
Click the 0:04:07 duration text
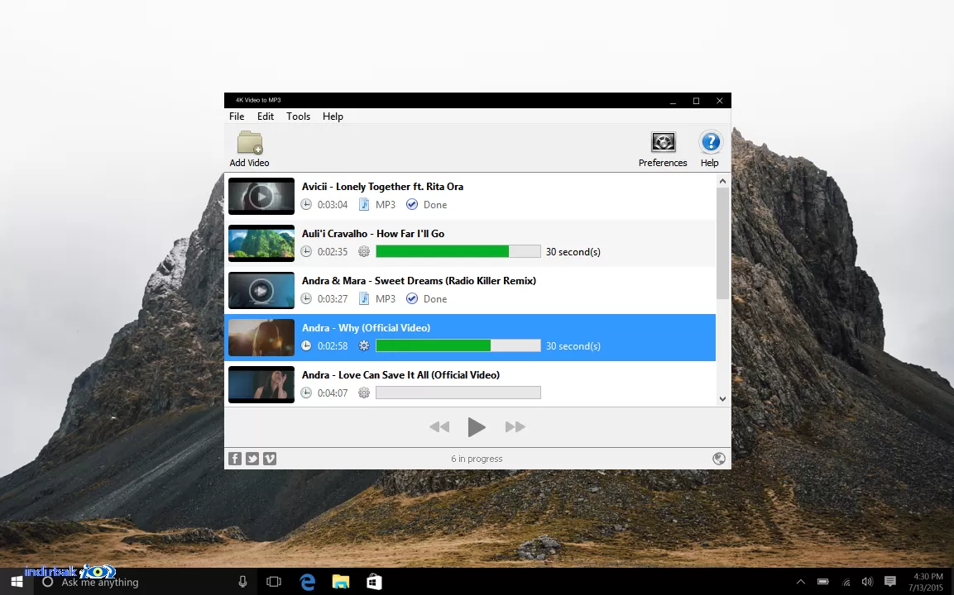[333, 393]
